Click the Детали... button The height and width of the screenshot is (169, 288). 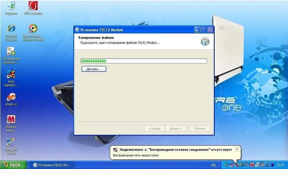pos(94,69)
